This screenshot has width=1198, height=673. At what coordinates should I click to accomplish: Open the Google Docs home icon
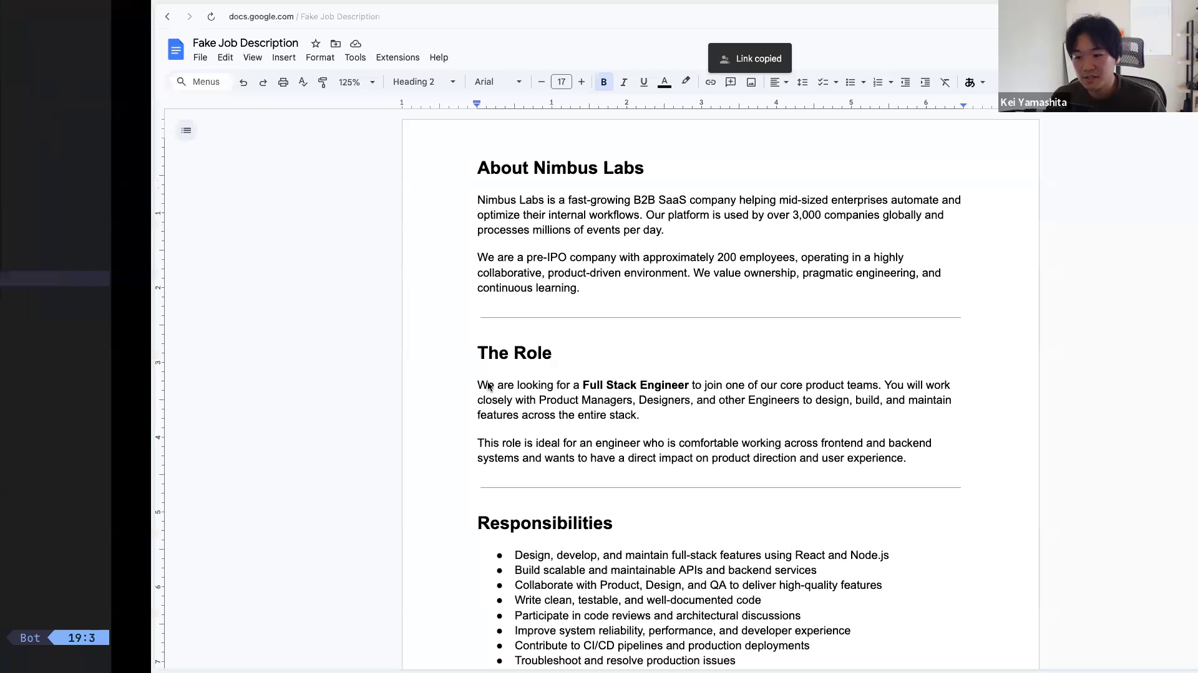[x=176, y=49]
